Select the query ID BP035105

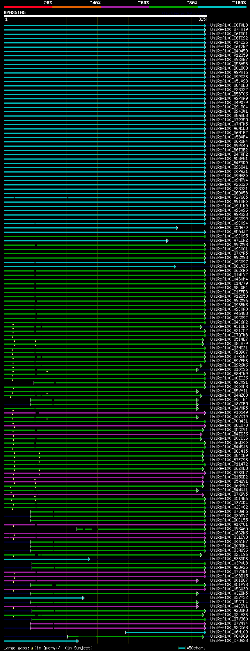point(15,13)
